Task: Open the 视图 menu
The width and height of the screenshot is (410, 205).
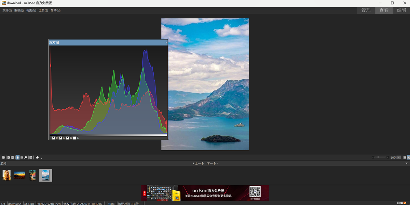Action: pyautogui.click(x=31, y=11)
